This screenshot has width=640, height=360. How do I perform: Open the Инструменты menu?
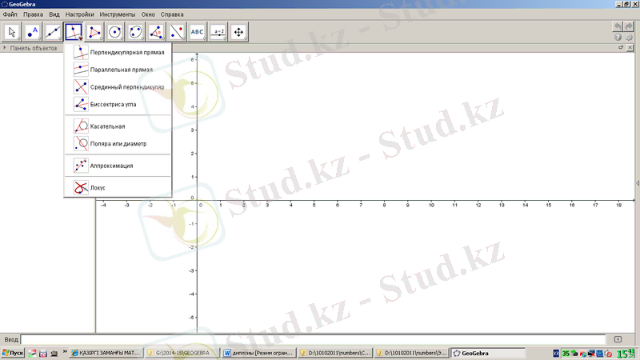(x=118, y=14)
